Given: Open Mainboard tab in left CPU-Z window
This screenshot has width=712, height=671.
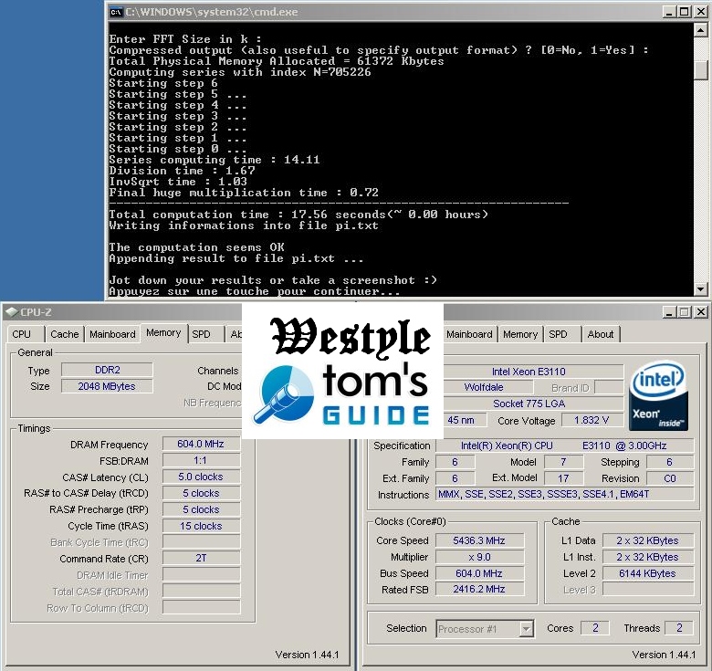Looking at the screenshot, I should [x=112, y=334].
